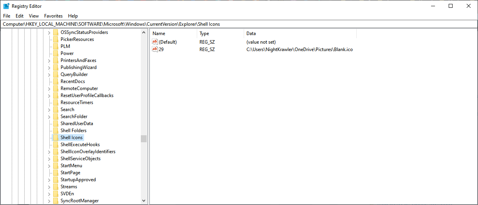
Task: Select the OSSyncStatusProviders key label
Action: click(84, 32)
